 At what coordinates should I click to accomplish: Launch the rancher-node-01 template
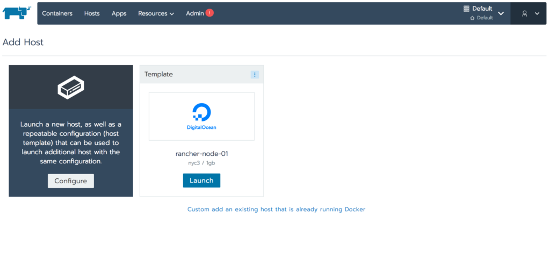(202, 180)
